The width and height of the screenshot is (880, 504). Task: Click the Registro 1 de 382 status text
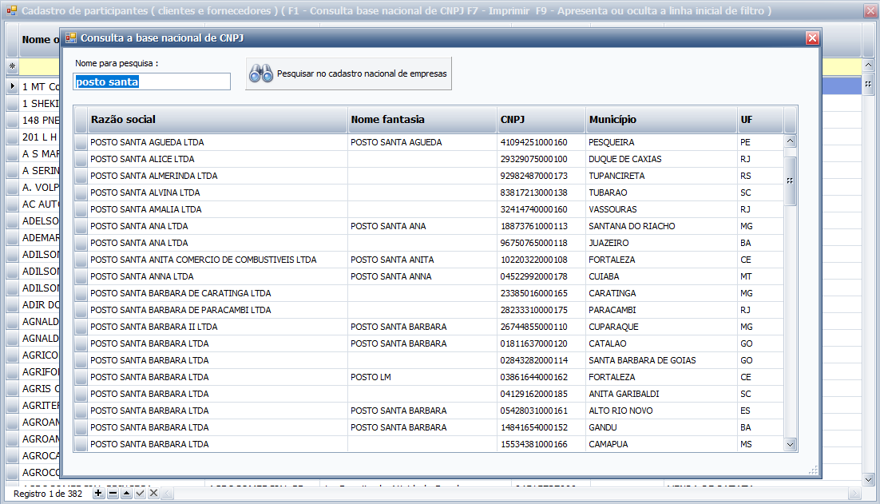pyautogui.click(x=48, y=494)
